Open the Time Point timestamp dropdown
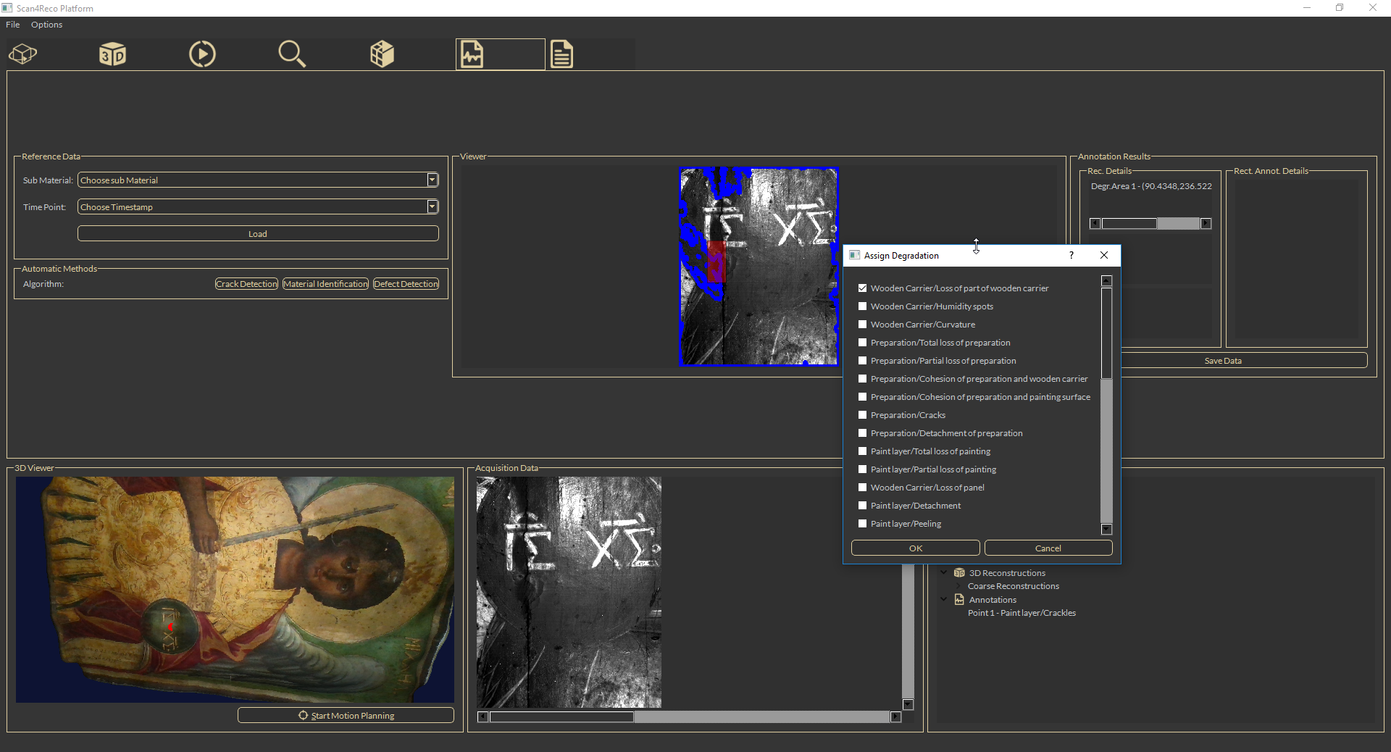This screenshot has width=1391, height=752. (258, 206)
